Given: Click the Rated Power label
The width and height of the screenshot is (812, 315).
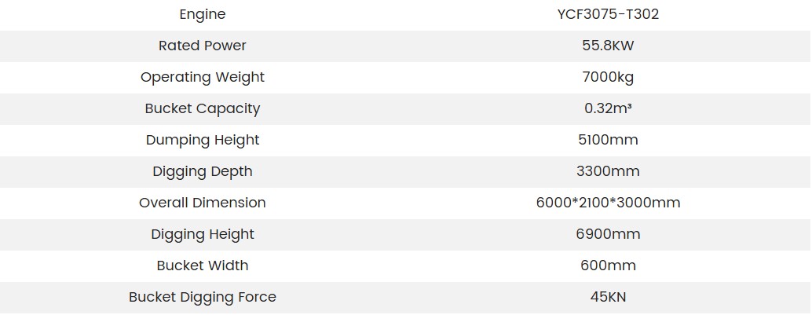Looking at the screenshot, I should [x=203, y=46].
